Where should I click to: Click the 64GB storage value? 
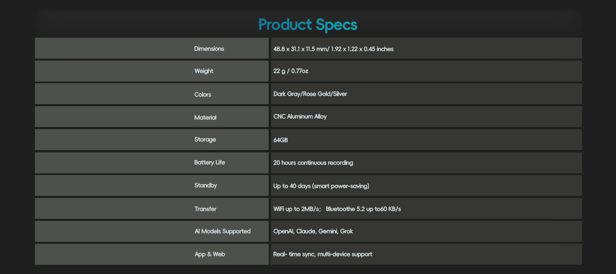(280, 140)
